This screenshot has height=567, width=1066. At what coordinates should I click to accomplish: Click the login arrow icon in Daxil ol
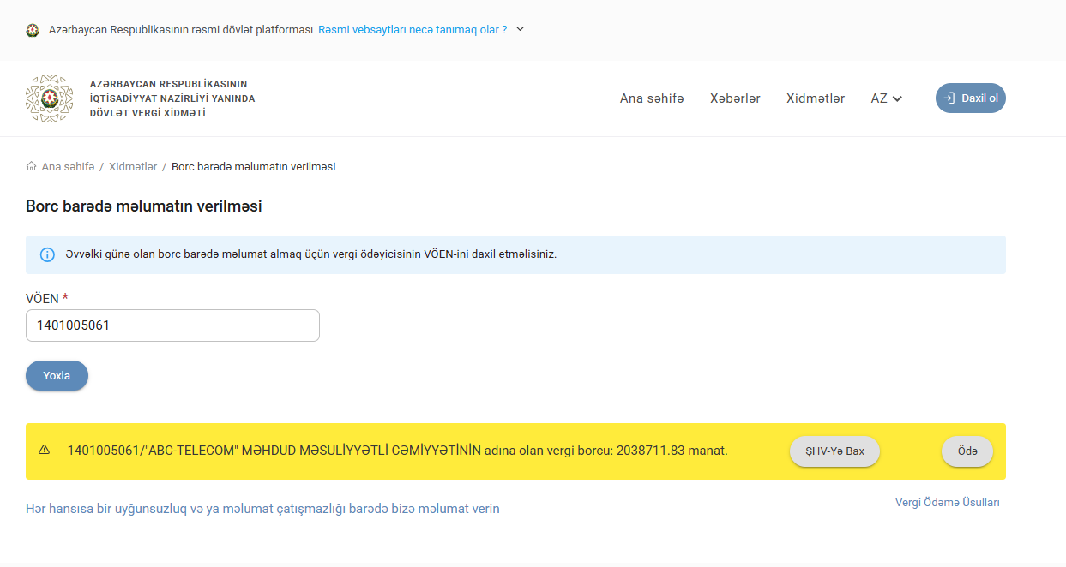[x=949, y=98]
